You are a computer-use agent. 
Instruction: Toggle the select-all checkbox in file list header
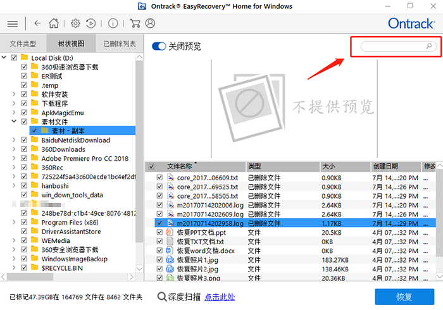click(151, 166)
